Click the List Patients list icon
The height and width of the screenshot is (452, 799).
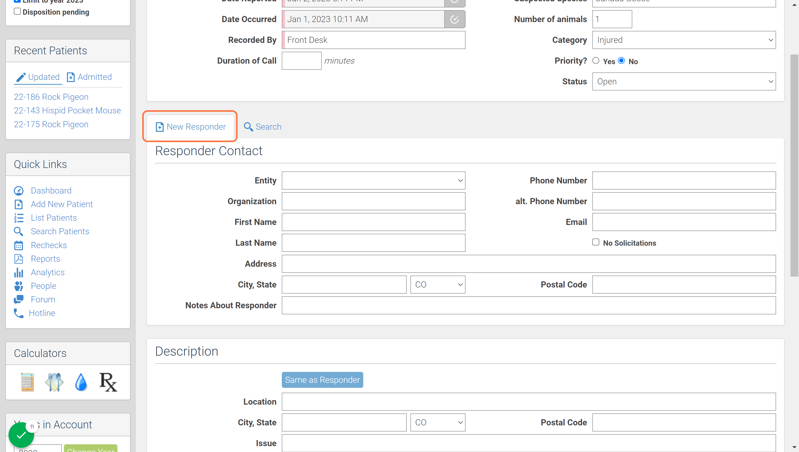tap(19, 218)
